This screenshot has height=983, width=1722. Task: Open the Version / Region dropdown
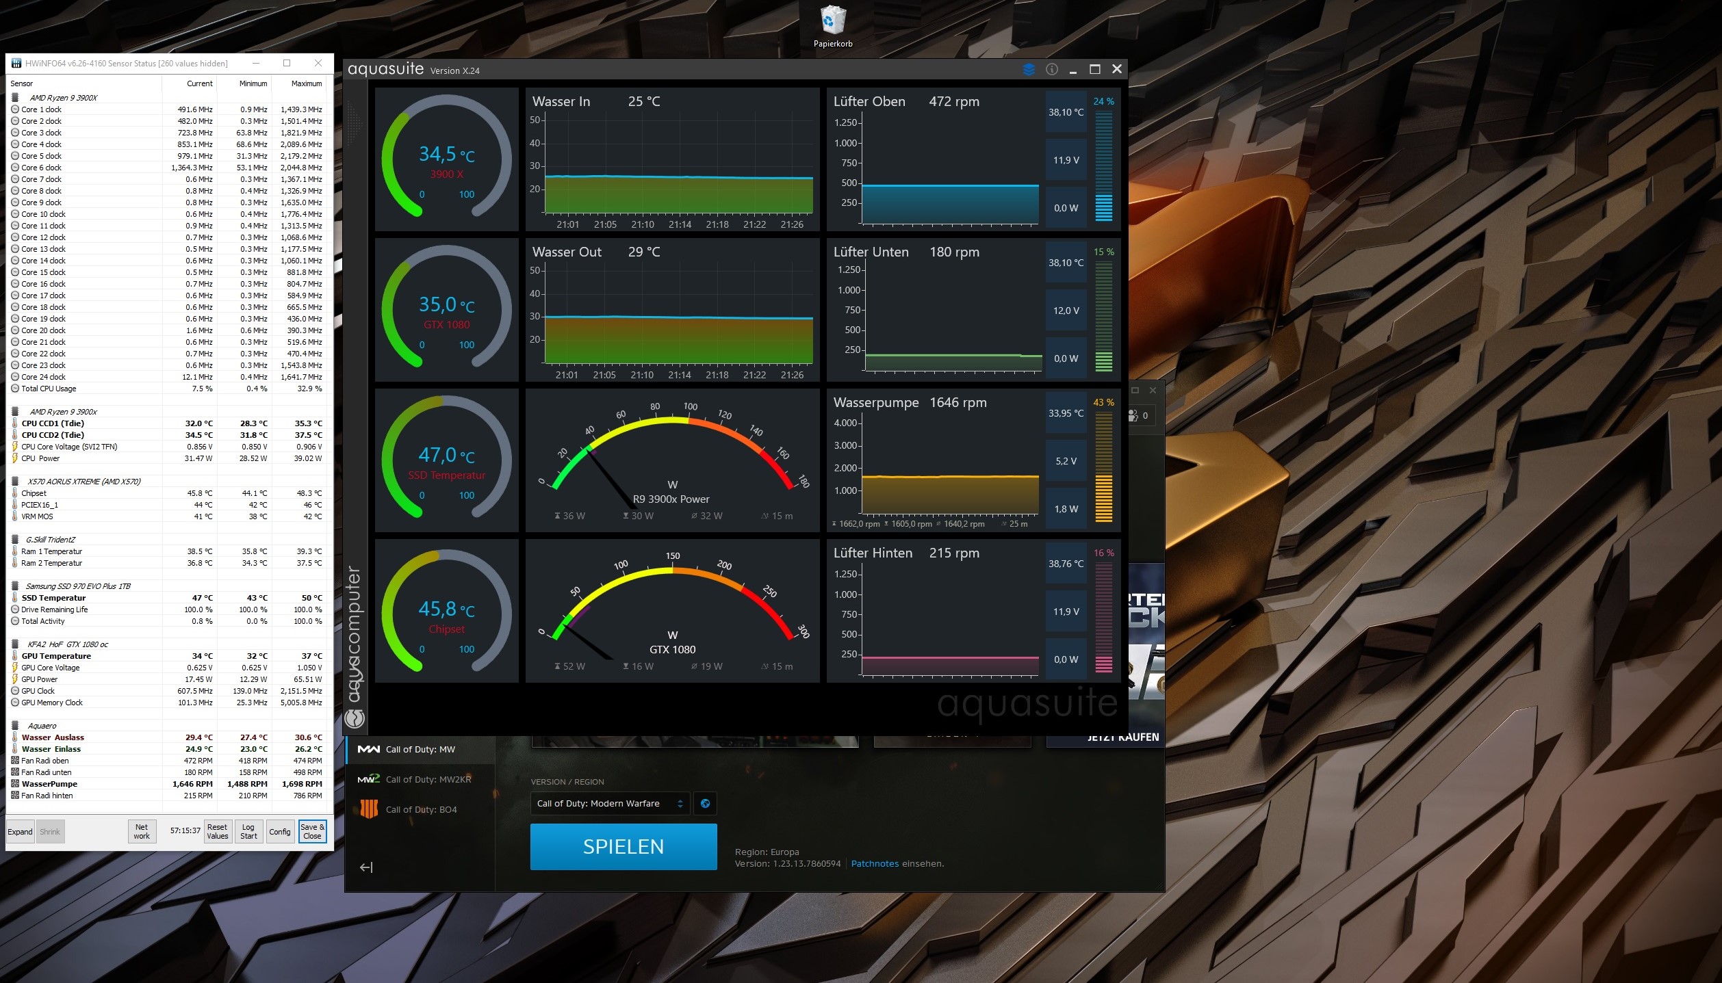pos(610,804)
